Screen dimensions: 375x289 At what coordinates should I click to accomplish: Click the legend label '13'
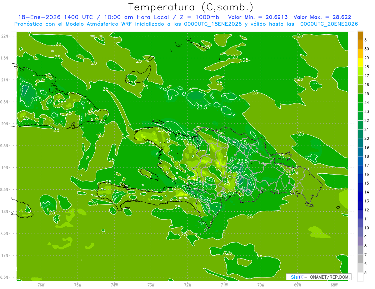(367, 201)
